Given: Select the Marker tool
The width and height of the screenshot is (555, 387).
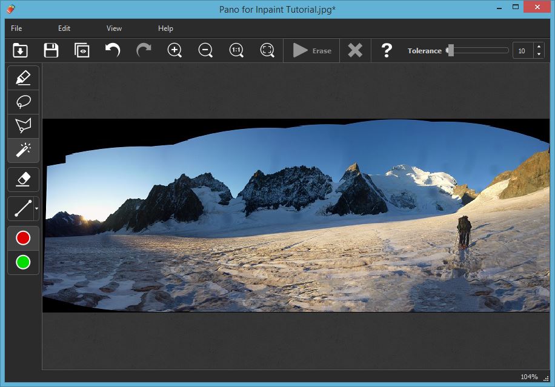Looking at the screenshot, I should click(23, 78).
